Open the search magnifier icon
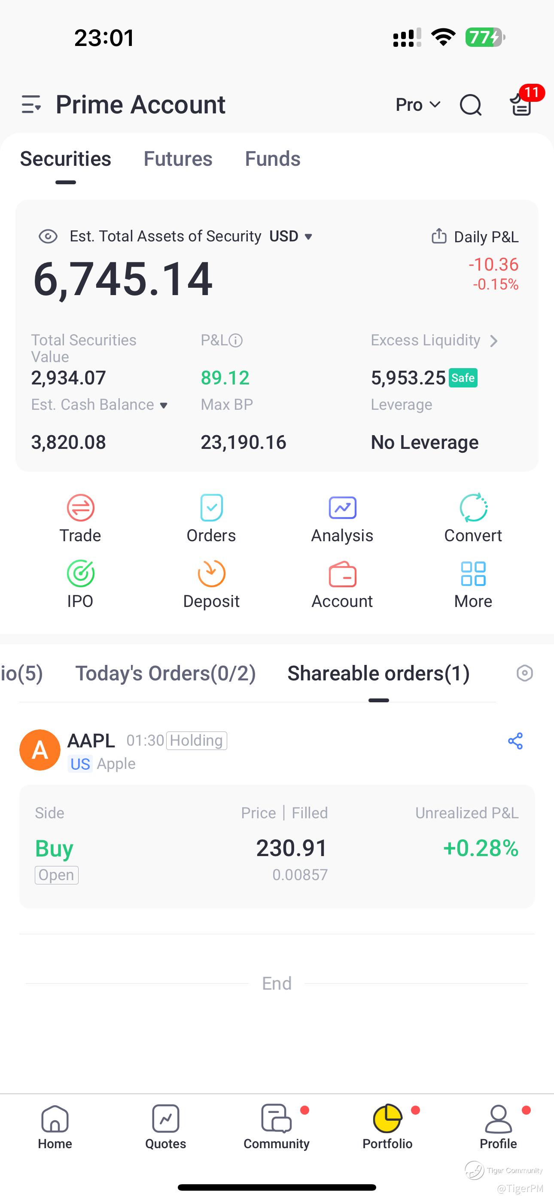 [x=471, y=104]
